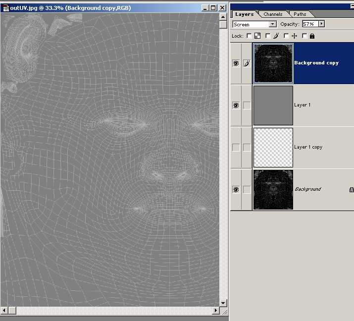
Task: Enable the lock transparent pixels checkbox
Action: tap(250, 36)
